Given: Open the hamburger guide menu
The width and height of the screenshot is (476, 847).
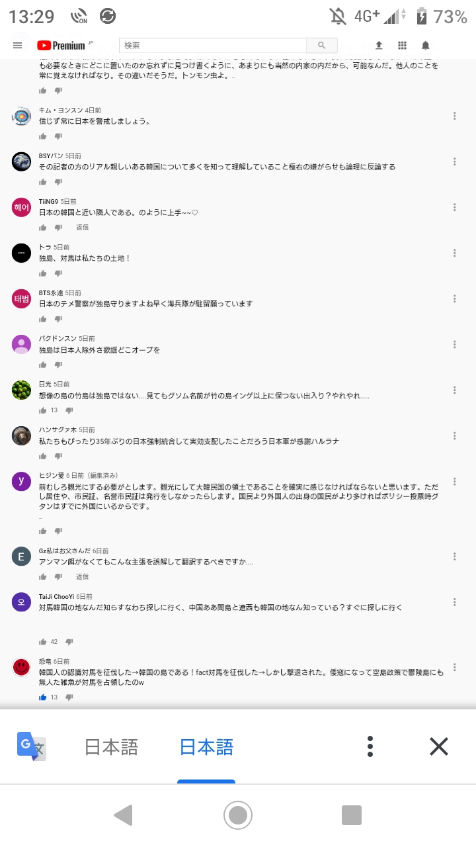Looking at the screenshot, I should pos(18,45).
